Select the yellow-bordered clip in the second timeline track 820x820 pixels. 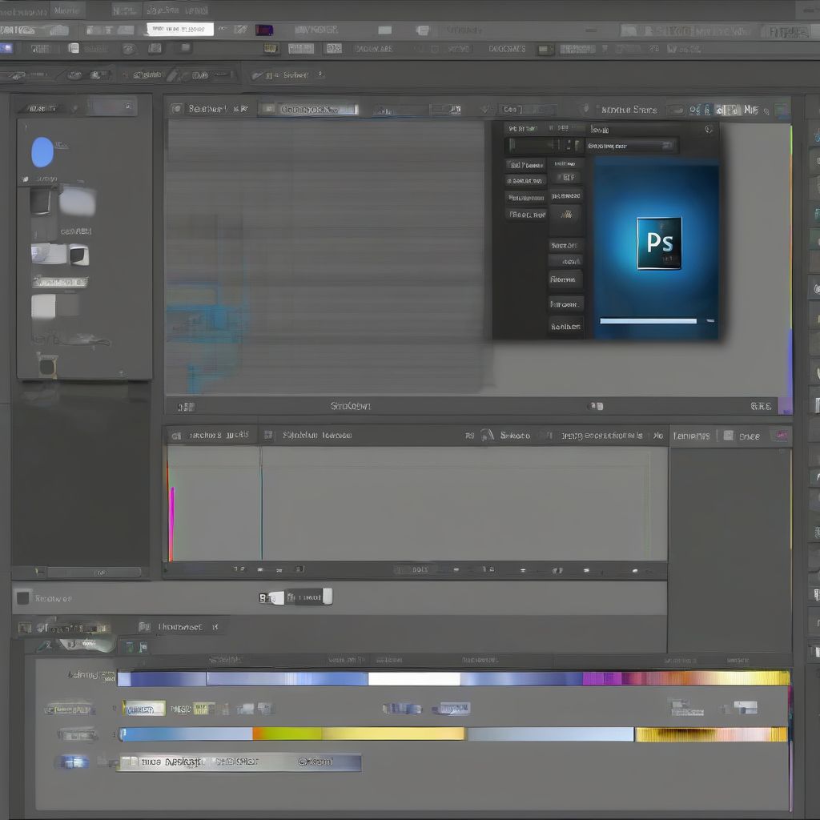[x=144, y=709]
